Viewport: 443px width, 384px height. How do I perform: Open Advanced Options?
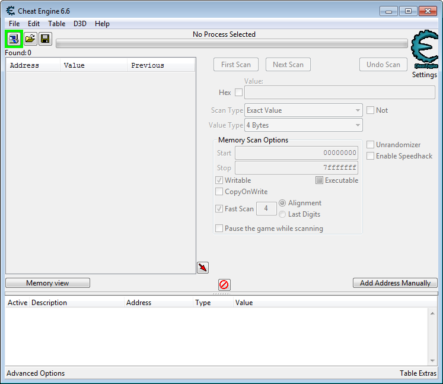pos(36,373)
